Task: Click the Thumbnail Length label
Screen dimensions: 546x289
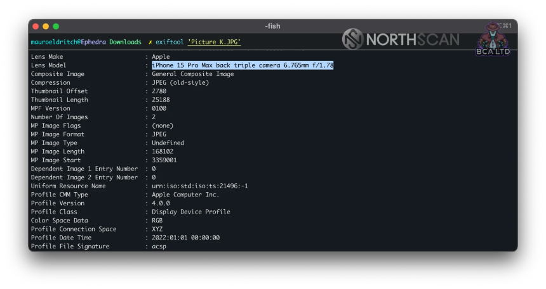Action: coord(59,100)
